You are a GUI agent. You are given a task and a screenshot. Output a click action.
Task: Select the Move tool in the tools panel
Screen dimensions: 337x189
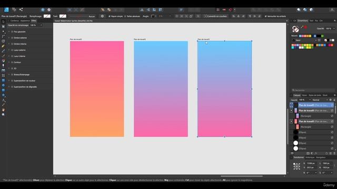tap(3, 22)
